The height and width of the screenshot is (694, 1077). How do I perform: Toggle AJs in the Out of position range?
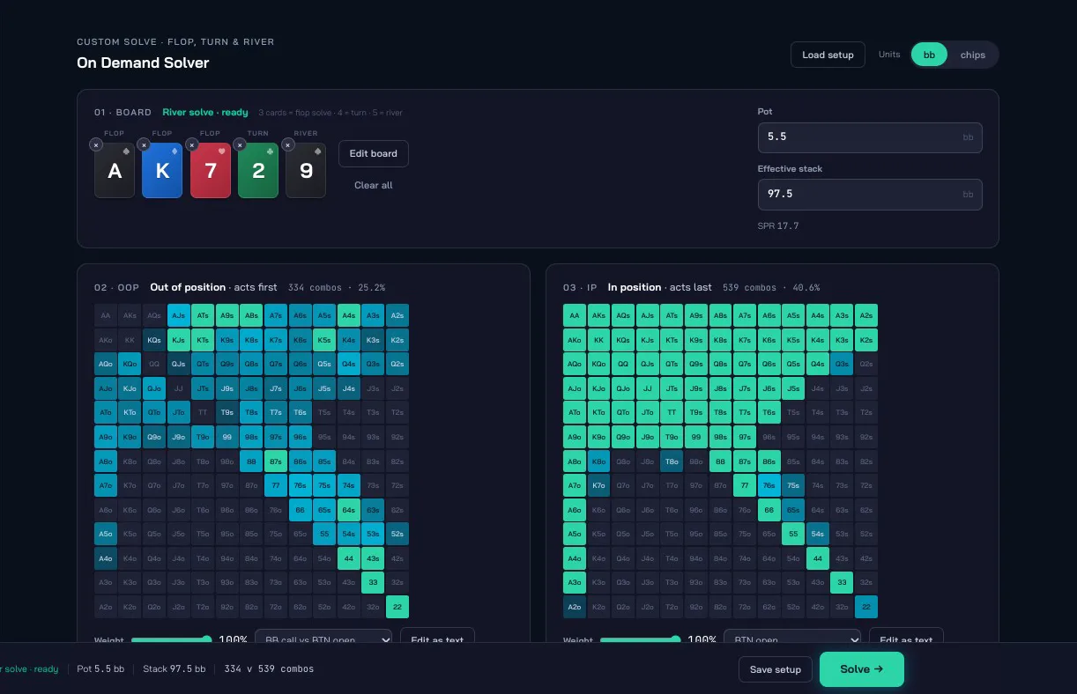pyautogui.click(x=179, y=315)
